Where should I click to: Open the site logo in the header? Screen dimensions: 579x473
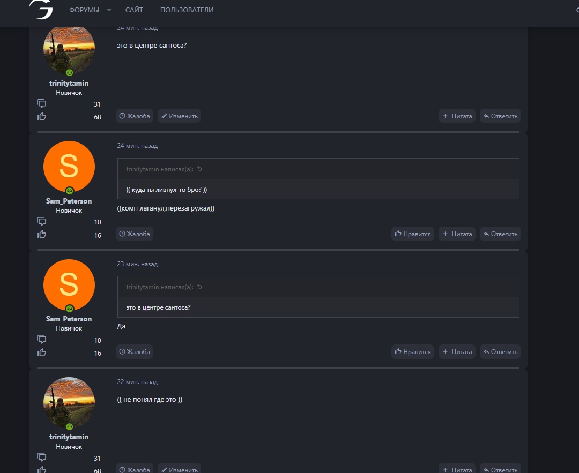[x=41, y=9]
